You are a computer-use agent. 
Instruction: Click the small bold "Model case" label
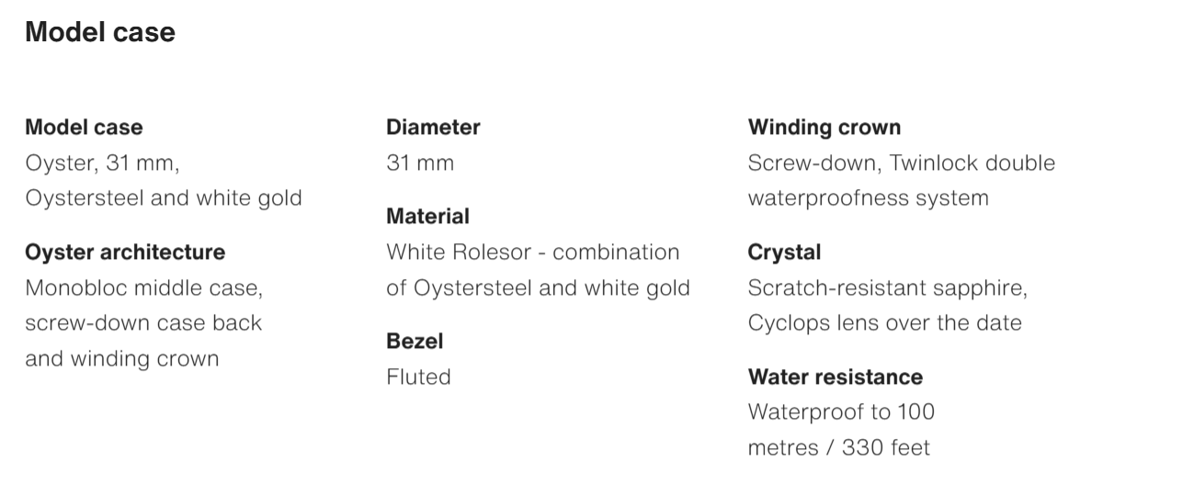[84, 127]
